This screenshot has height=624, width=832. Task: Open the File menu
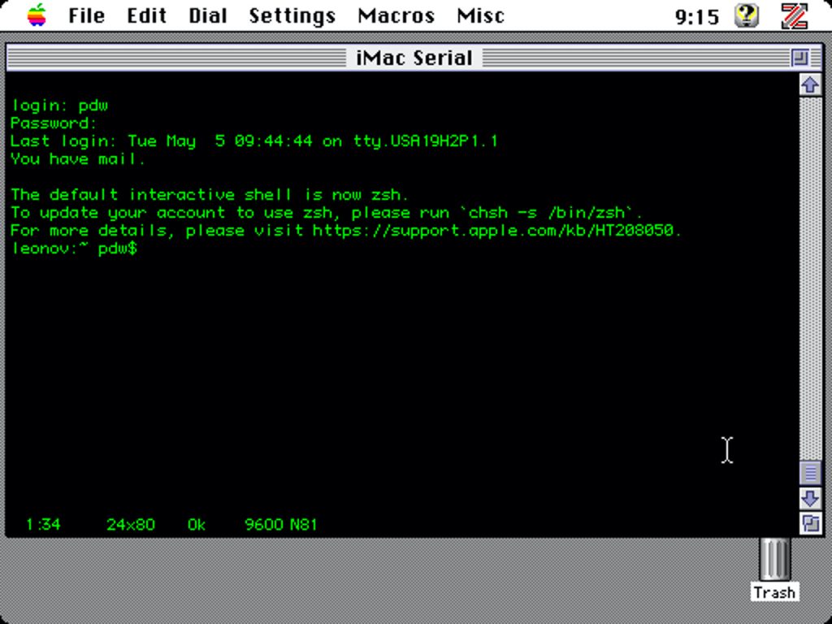pos(86,15)
